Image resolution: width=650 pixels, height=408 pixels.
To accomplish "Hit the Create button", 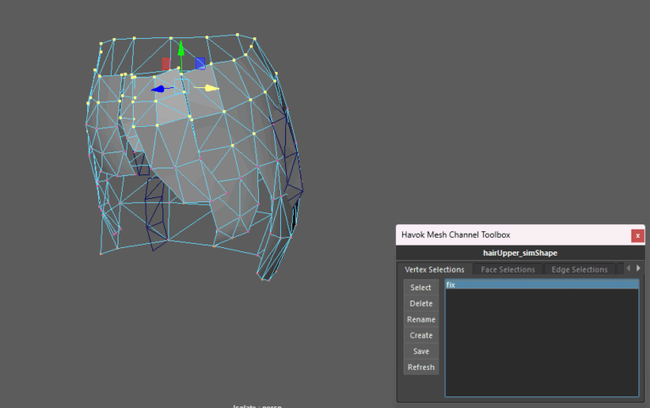I will [x=421, y=335].
